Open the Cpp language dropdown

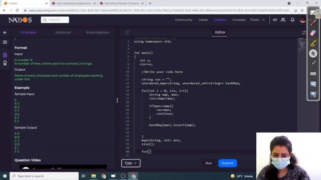click(131, 163)
